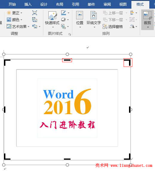Expand the picture border dropdown arrow
The width and height of the screenshot is (155, 171).
pyautogui.click(x=68, y=13)
